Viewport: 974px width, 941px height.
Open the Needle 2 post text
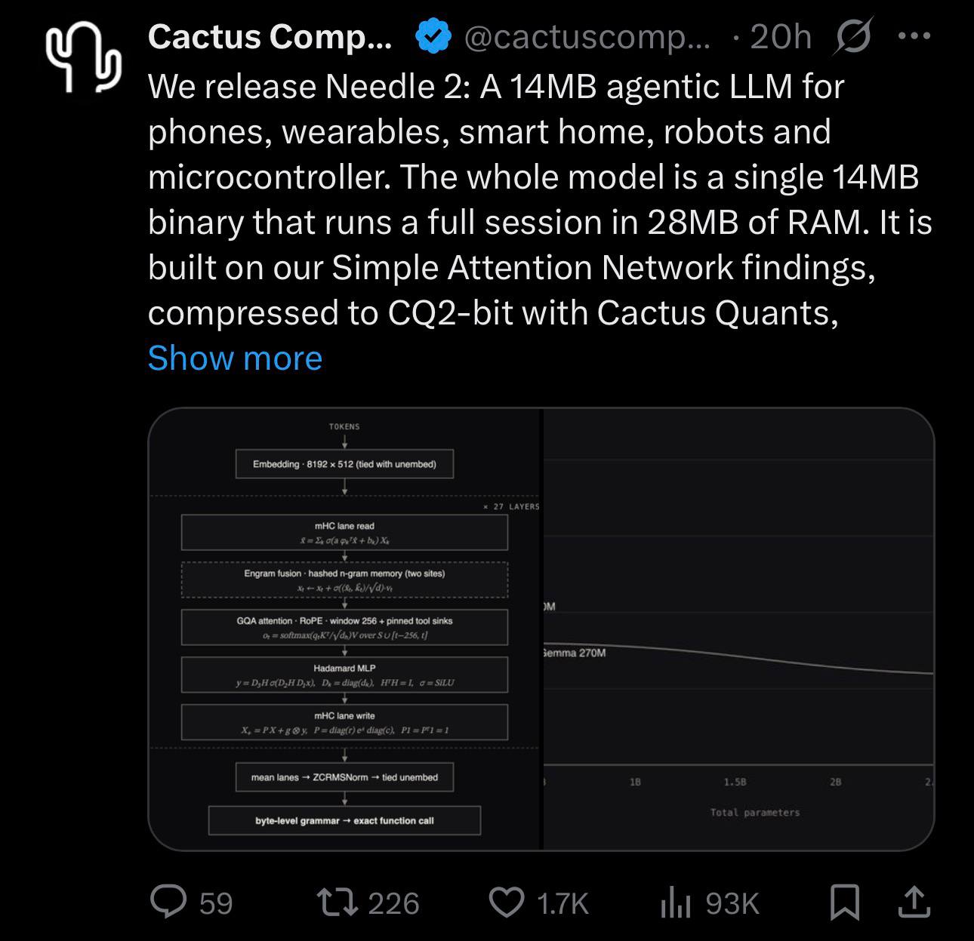[x=540, y=199]
